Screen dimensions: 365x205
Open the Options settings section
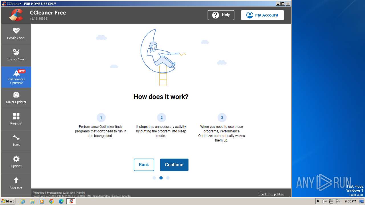point(16,162)
